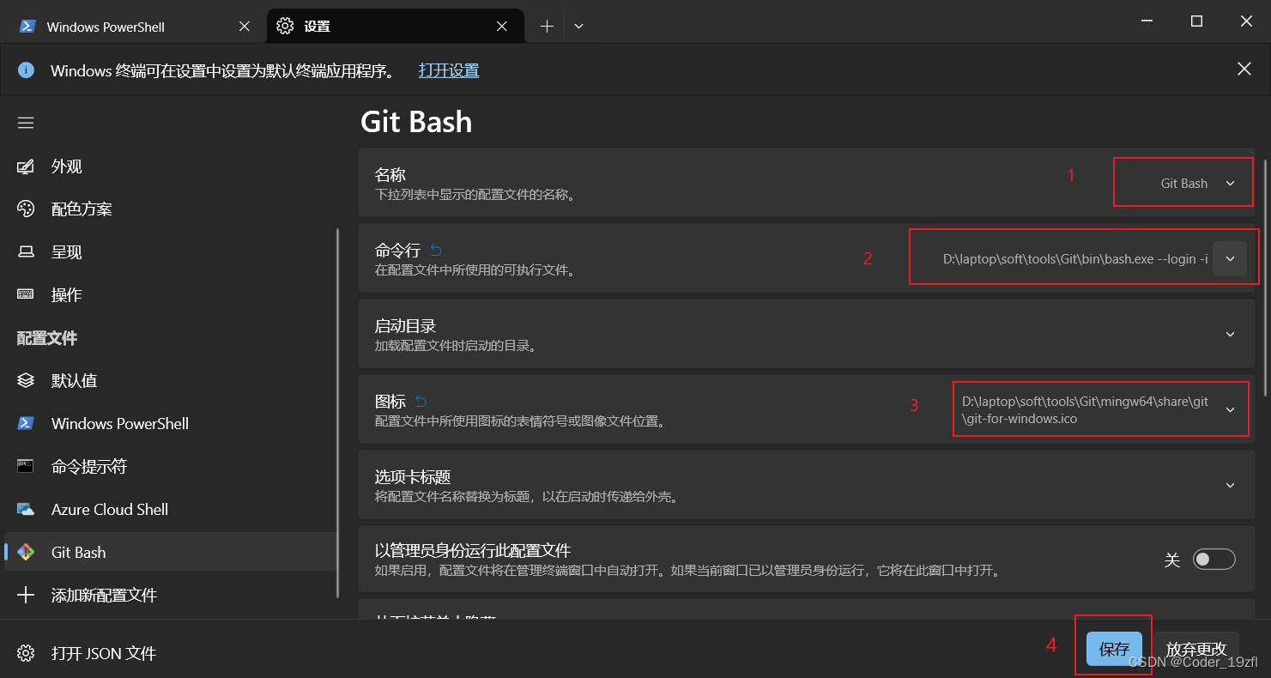Click the 呈现 rendering icon
Image resolution: width=1271 pixels, height=678 pixels.
coord(26,252)
